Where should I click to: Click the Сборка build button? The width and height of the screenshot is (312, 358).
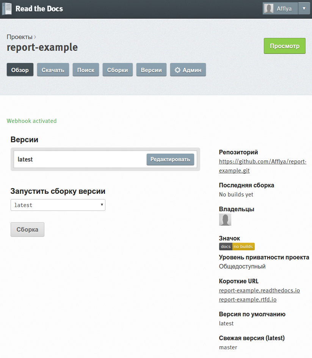(27, 229)
